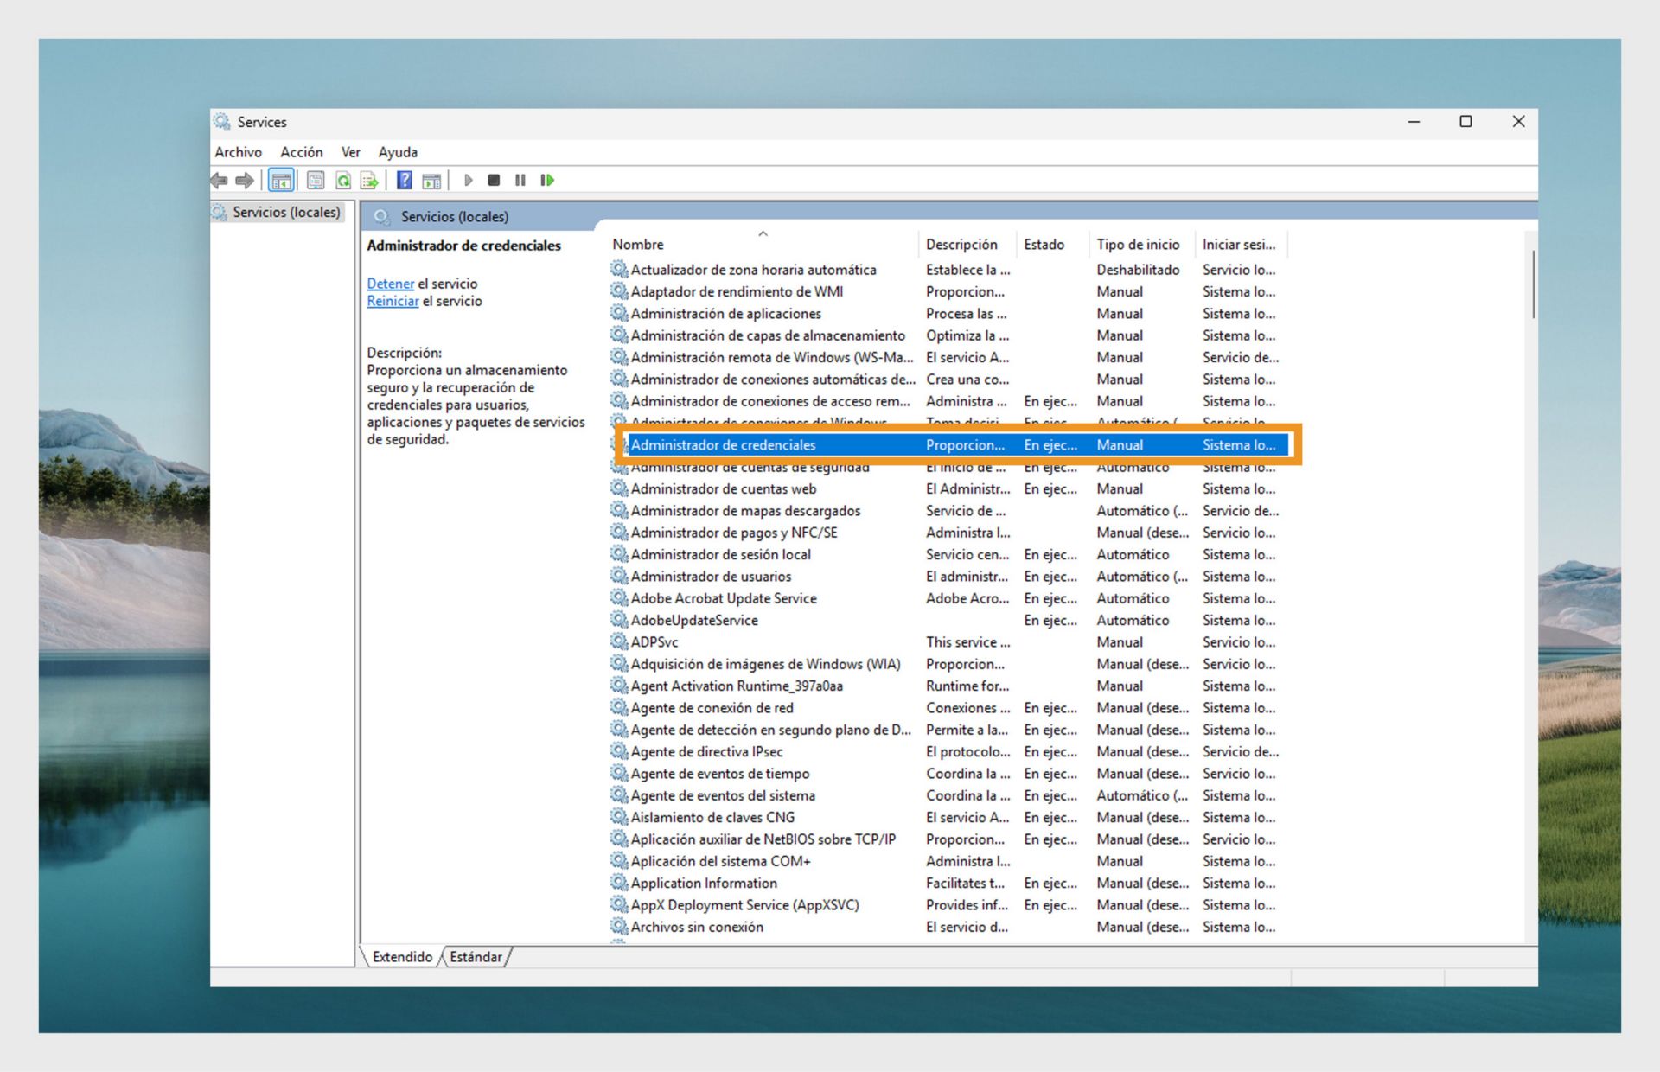Click the Restart service icon
Viewport: 1660px width, 1072px height.
click(547, 180)
